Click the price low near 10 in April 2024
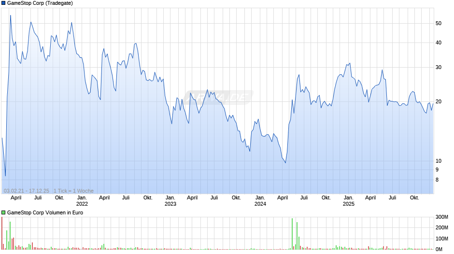Viewport: 454px width, 254px height. (285, 163)
